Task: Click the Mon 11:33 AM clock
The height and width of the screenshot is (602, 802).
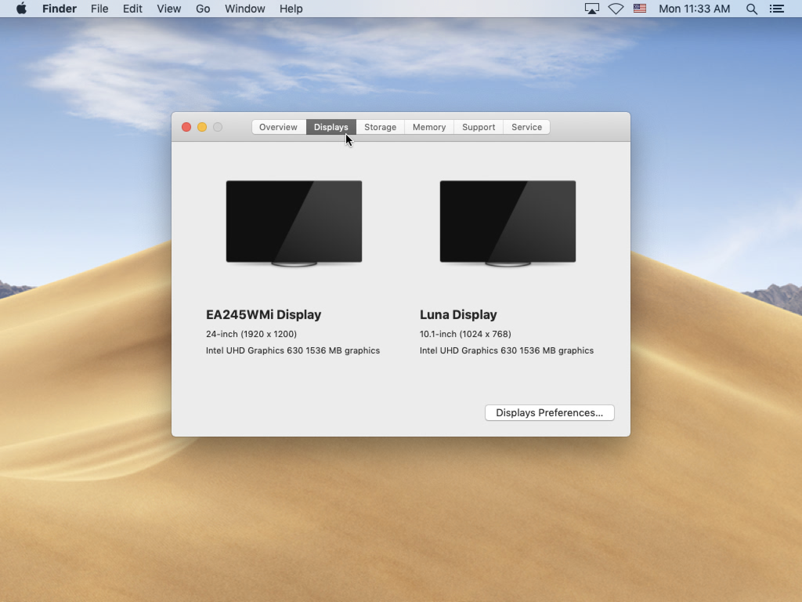Action: pos(694,9)
